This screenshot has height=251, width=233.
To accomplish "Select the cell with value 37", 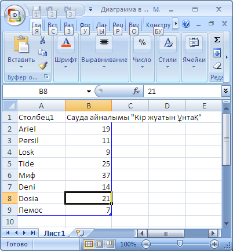I will click(88, 175).
